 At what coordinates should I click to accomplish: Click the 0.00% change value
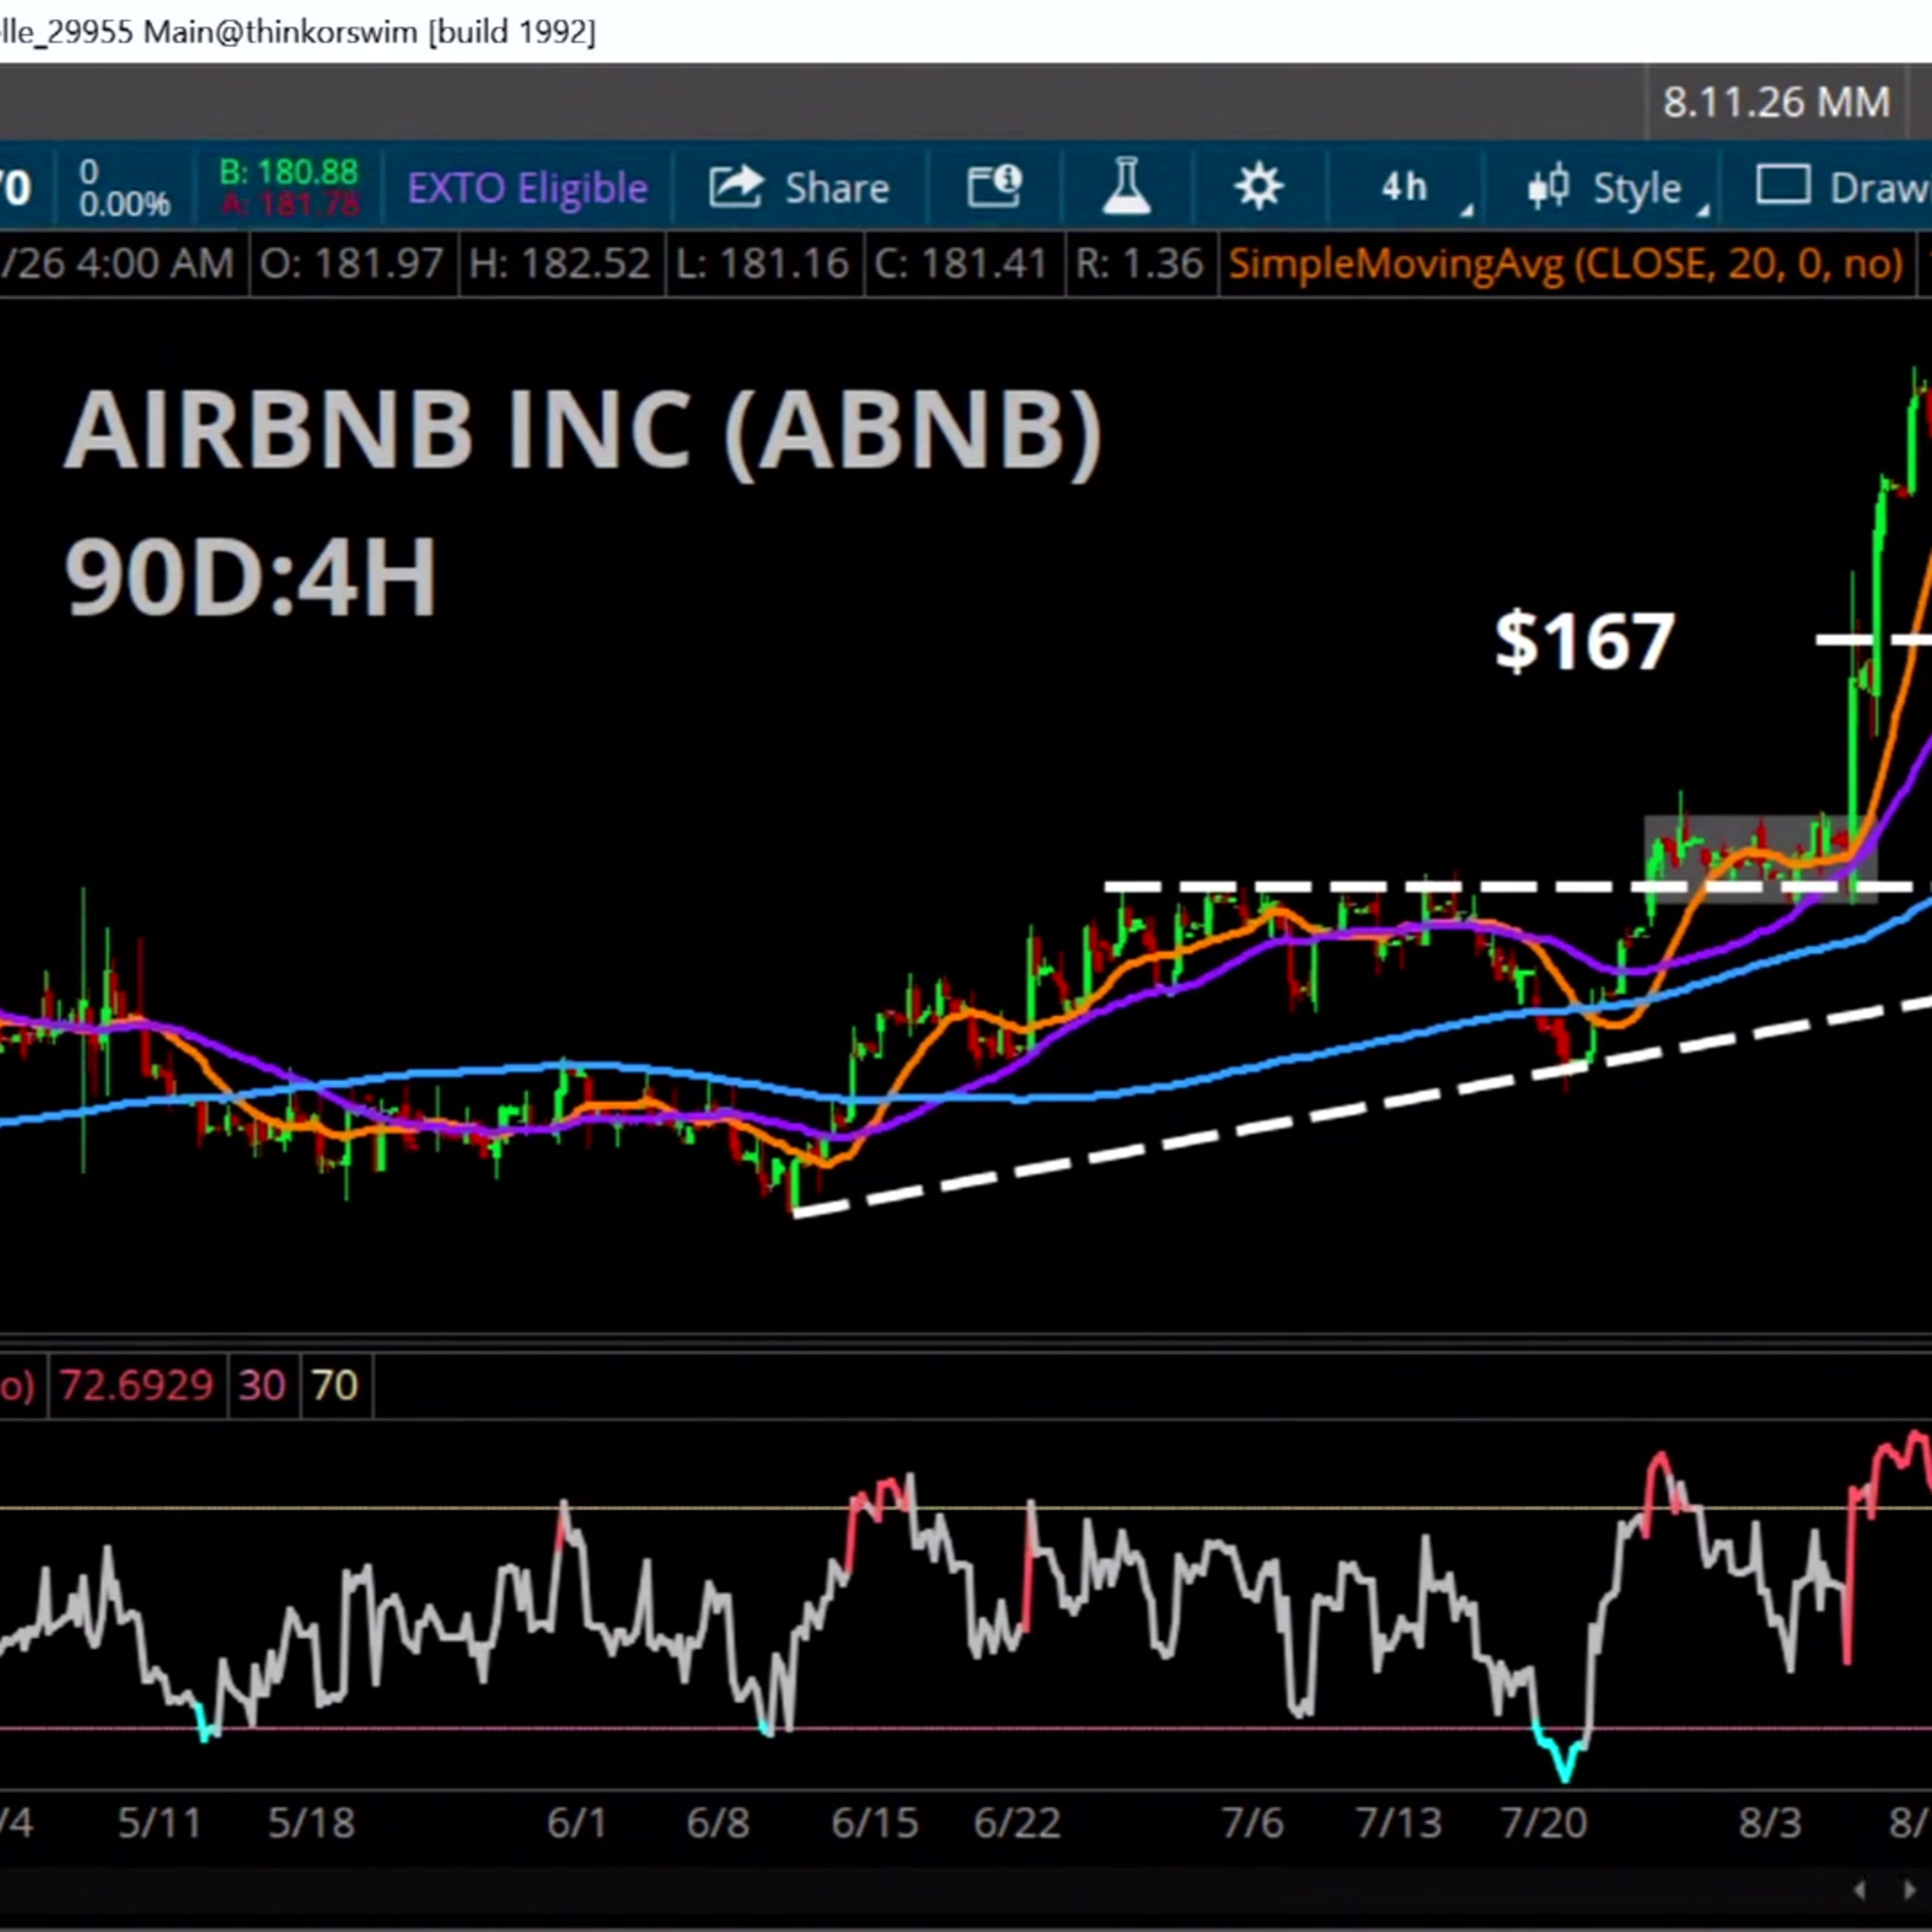[x=124, y=204]
